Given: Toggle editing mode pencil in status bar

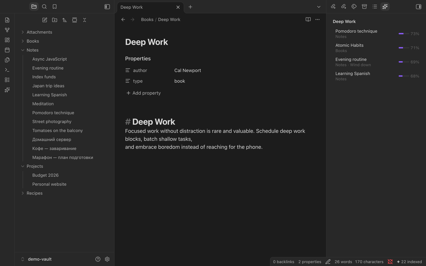Looking at the screenshot, I should 328,262.
